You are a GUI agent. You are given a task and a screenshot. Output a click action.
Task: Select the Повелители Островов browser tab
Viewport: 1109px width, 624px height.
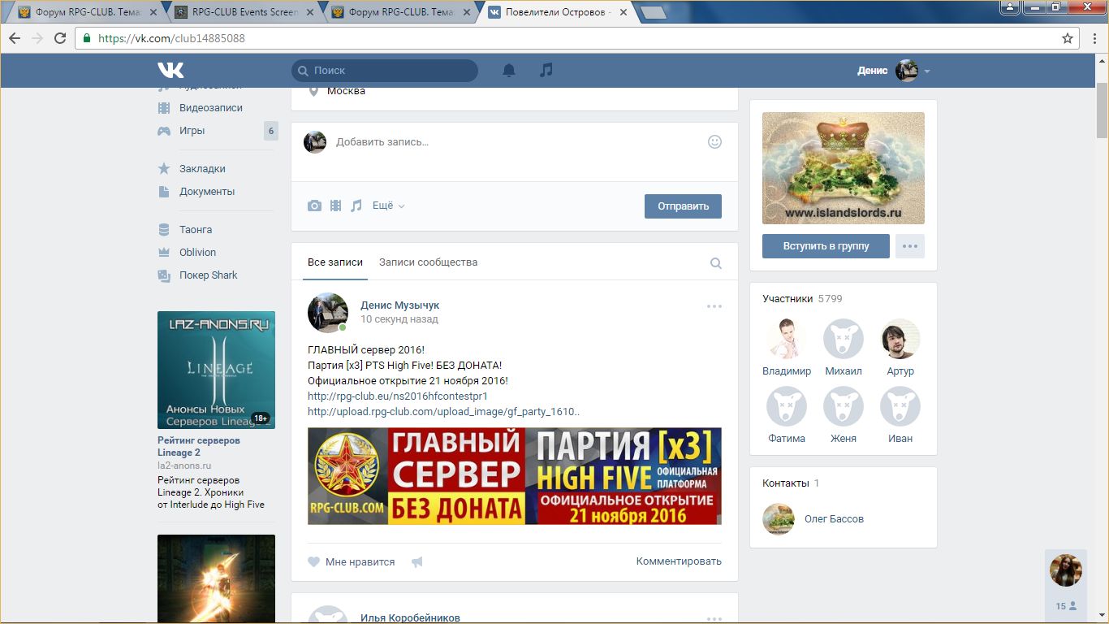click(559, 12)
